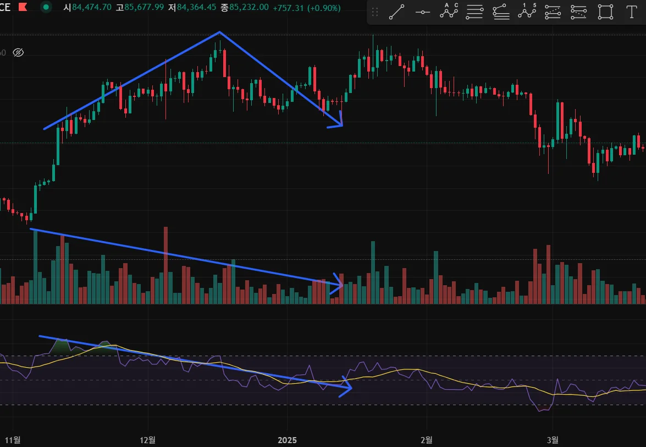Click the 12월 label on the time axis
The image size is (646, 447).
(x=147, y=440)
